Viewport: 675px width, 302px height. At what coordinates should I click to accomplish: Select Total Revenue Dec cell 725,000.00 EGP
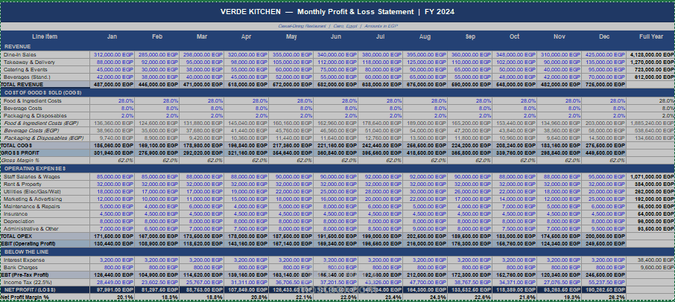604,85
